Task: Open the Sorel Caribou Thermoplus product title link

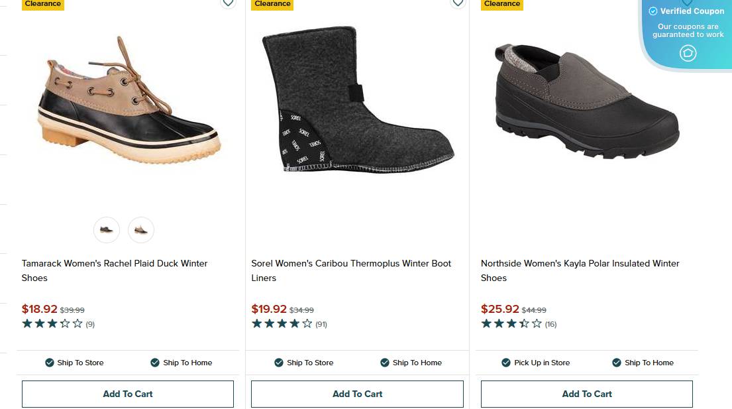Action: 351,270
